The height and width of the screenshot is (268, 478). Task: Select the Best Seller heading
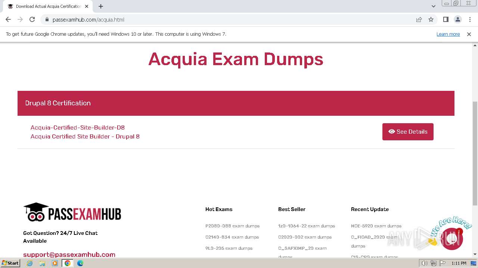[x=292, y=209]
